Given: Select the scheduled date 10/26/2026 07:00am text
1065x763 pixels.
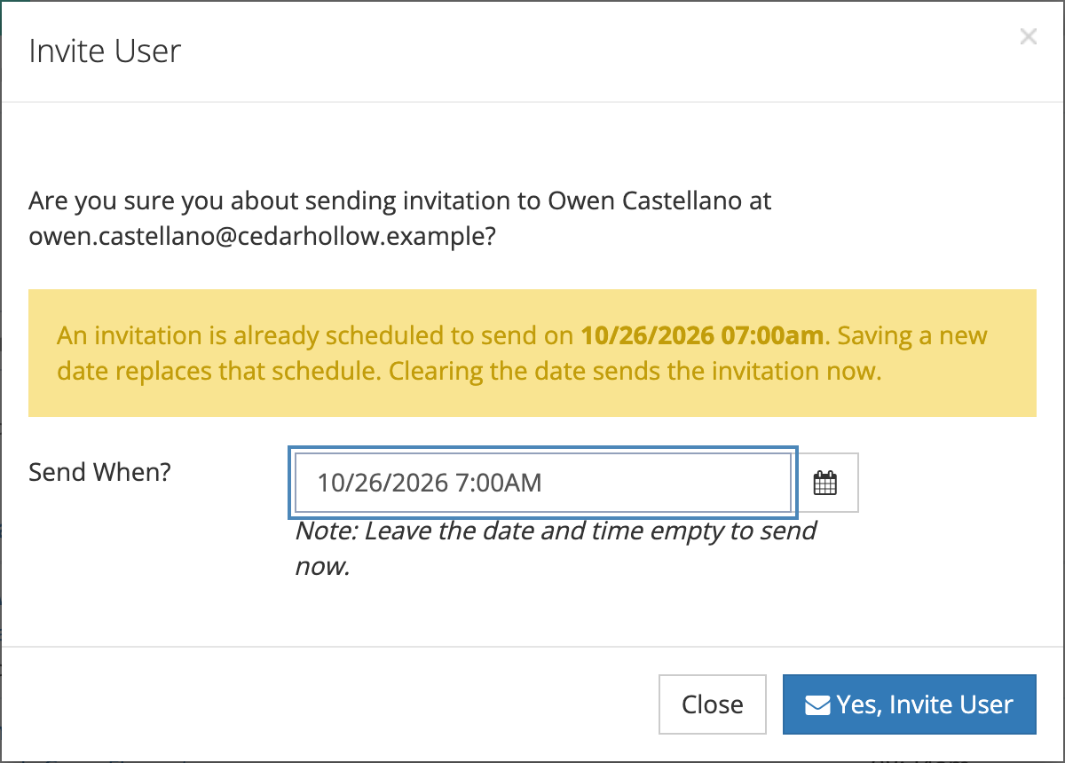Looking at the screenshot, I should click(x=703, y=336).
